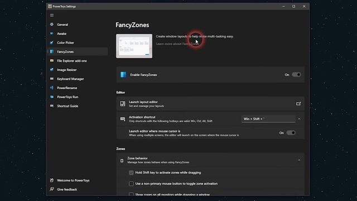Viewport: 357px width, 201px height.
Task: Toggle Launch editor where mouse cursor is
Action: 291,133
